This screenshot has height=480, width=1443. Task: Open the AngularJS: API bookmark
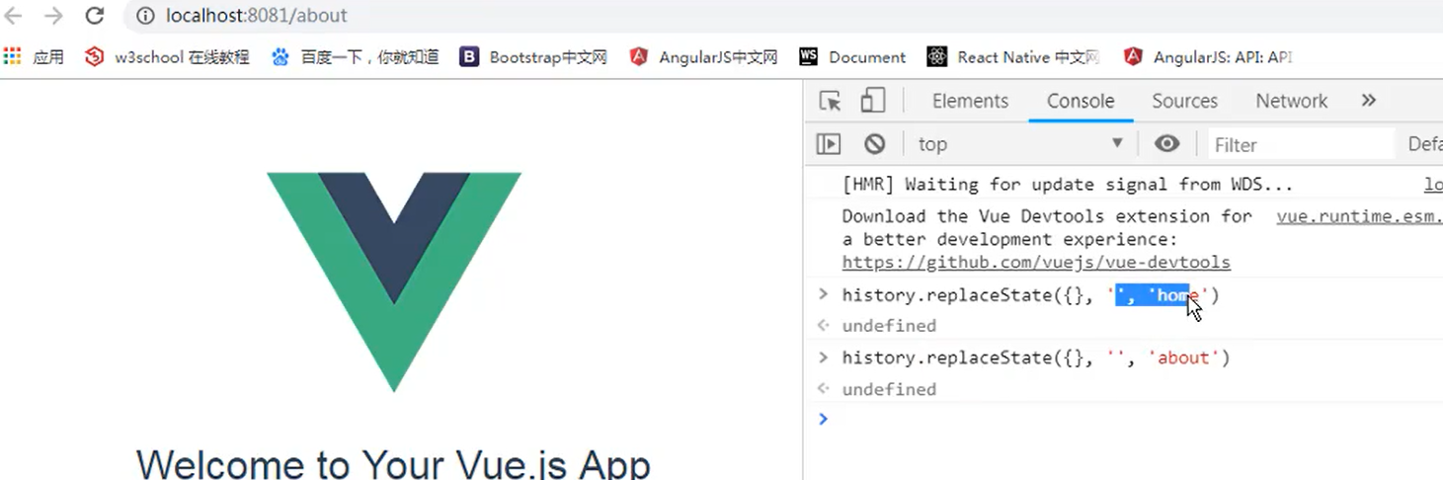[x=1208, y=57]
